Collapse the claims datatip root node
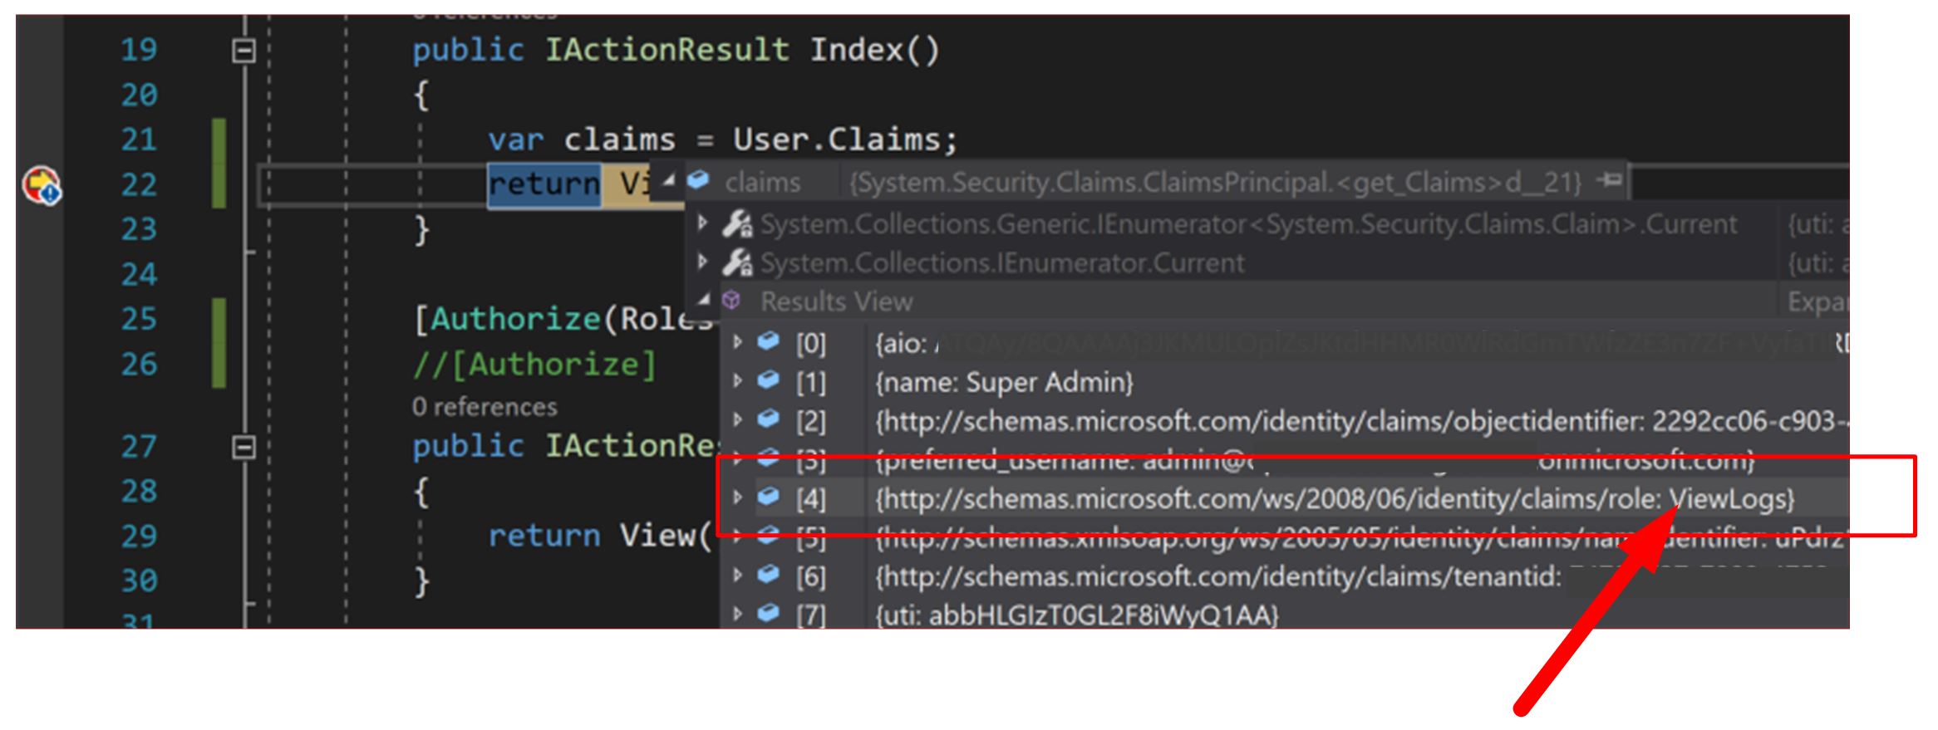Viewport: 1938px width, 730px height. click(667, 180)
